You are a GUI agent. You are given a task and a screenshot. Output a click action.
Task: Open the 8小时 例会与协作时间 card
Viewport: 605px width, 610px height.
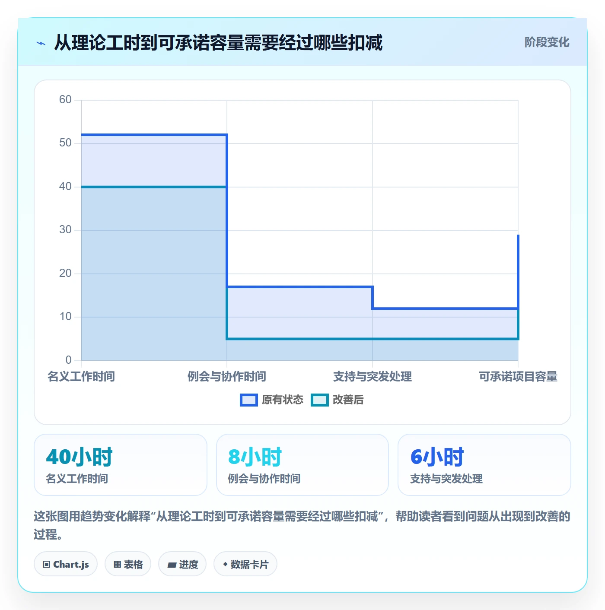[x=302, y=465]
